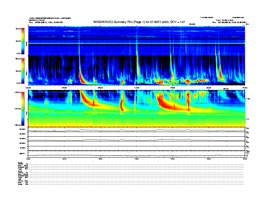264x204 pixels.
Task: Click the WIND/WAVES Summary Plot title text
Action: point(139,22)
